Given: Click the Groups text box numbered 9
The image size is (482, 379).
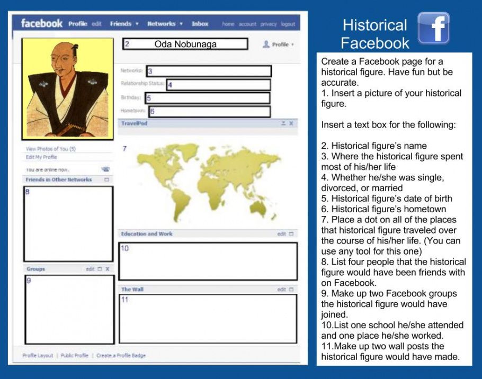Looking at the screenshot, I should click(x=70, y=309).
